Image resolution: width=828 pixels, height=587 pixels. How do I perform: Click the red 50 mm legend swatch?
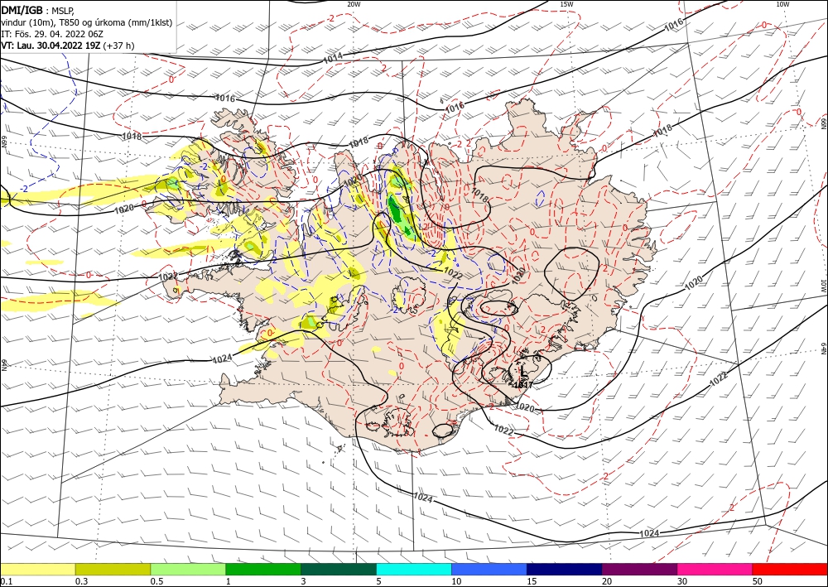(790, 570)
